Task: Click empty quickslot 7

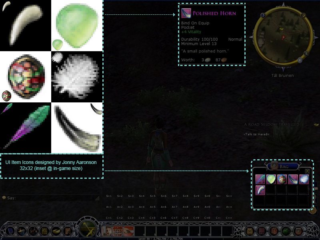Action: [x=173, y=231]
